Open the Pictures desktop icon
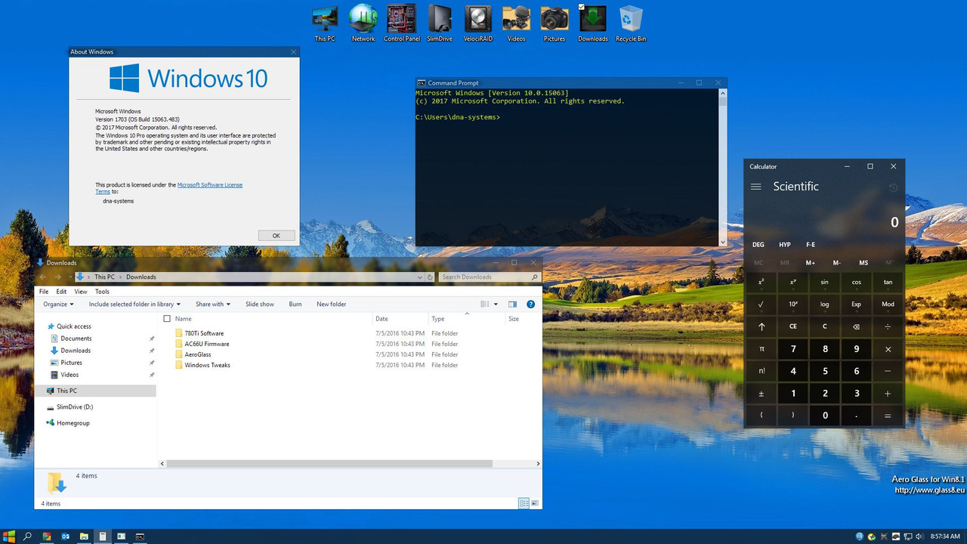Image resolution: width=967 pixels, height=544 pixels. pos(555,23)
